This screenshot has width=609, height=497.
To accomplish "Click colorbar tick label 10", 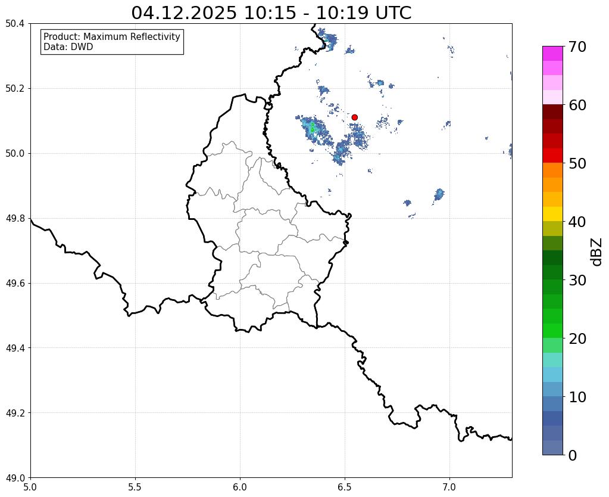I will [577, 397].
